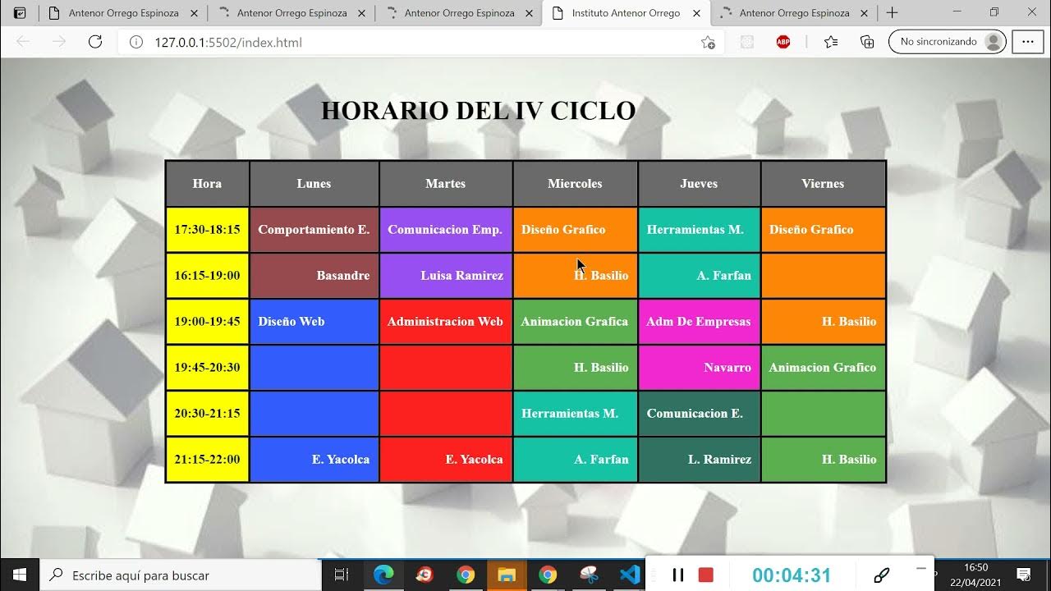Select the HORARIO DEL IV CICLO heading
This screenshot has height=591, width=1051.
[478, 110]
